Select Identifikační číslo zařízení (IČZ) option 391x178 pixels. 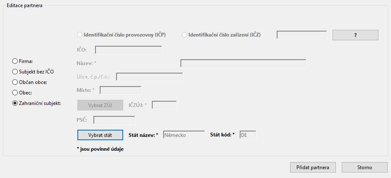pos(185,35)
